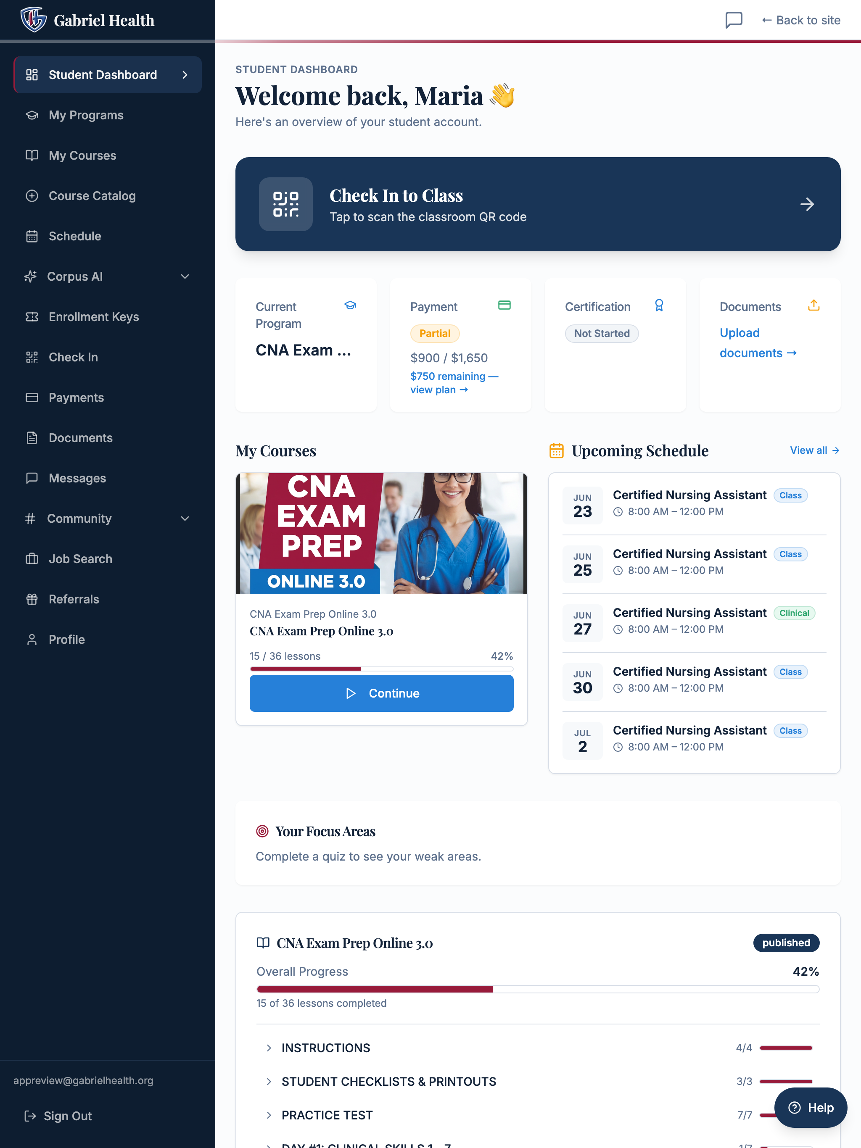This screenshot has height=1148, width=861.
Task: Click the blue Continue button
Action: click(382, 693)
